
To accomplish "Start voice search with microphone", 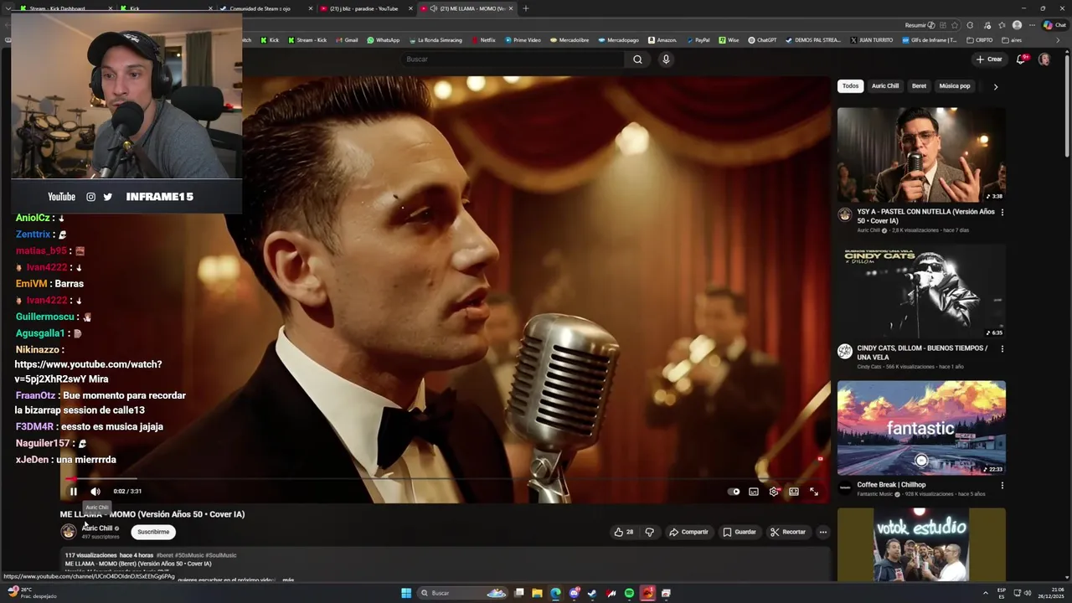I will tap(666, 59).
